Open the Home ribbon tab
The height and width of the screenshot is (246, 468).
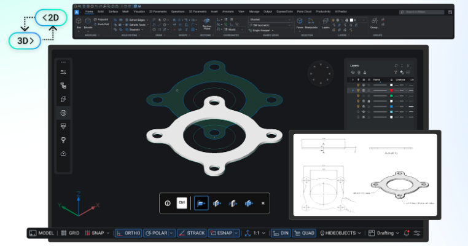(x=89, y=12)
